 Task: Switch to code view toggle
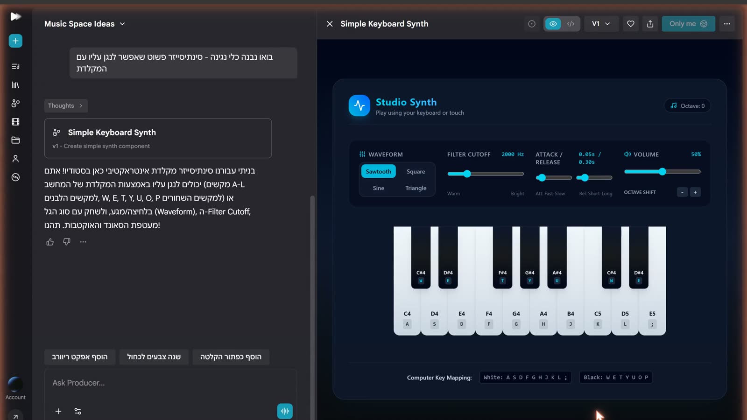point(571,24)
